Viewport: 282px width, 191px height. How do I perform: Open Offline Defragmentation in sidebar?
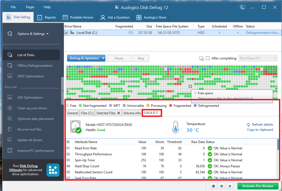[x=35, y=66]
